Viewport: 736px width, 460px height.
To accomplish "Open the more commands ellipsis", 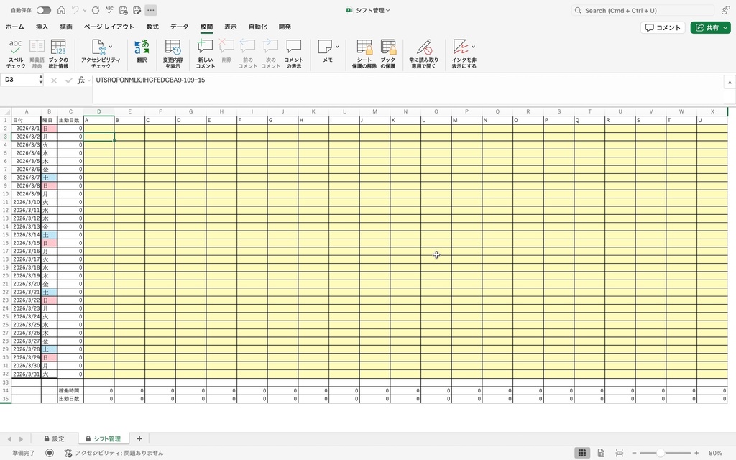I will click(151, 10).
